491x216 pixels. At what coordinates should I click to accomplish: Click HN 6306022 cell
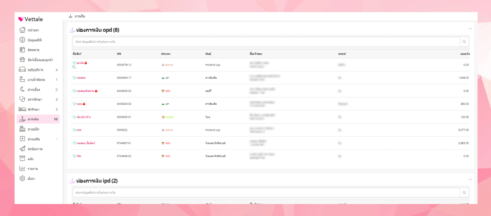pos(122,130)
